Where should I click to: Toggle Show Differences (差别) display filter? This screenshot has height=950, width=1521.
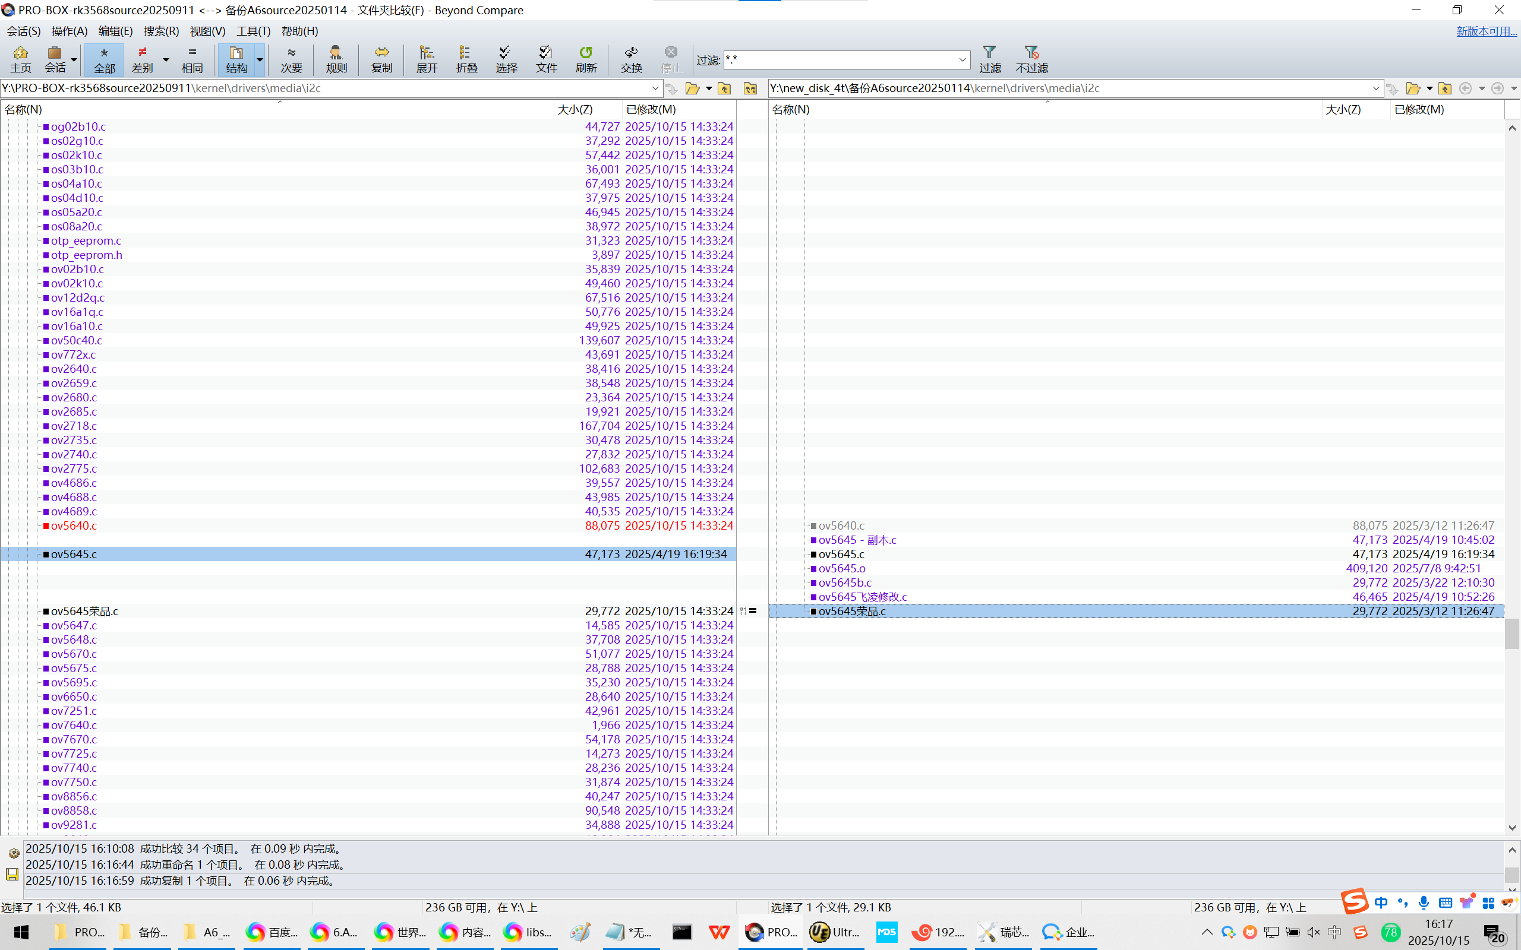(143, 59)
